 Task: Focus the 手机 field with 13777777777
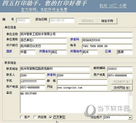[x=33, y=82]
